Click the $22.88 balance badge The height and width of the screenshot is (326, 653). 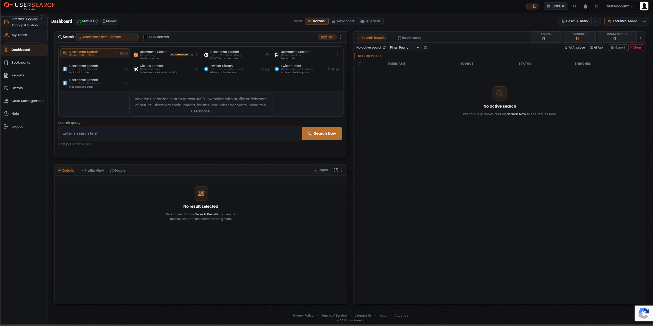click(327, 37)
